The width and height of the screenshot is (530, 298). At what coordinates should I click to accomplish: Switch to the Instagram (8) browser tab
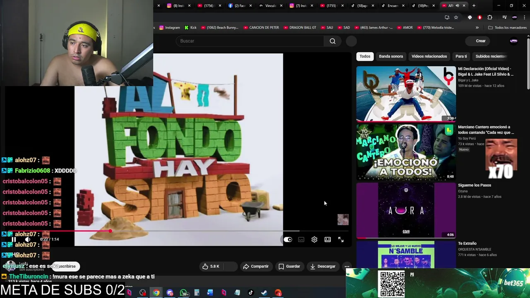pyautogui.click(x=178, y=5)
